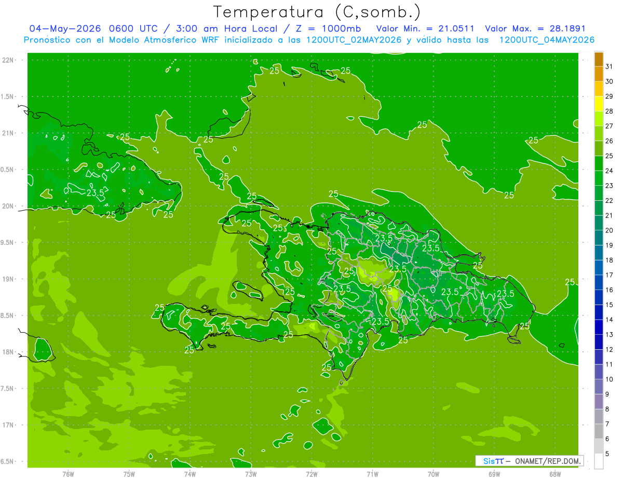Click the Temperatura (C,somb.) title
The height and width of the screenshot is (481, 623).
(x=317, y=12)
